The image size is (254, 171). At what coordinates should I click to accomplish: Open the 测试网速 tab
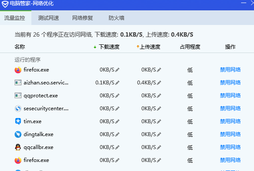[49, 18]
